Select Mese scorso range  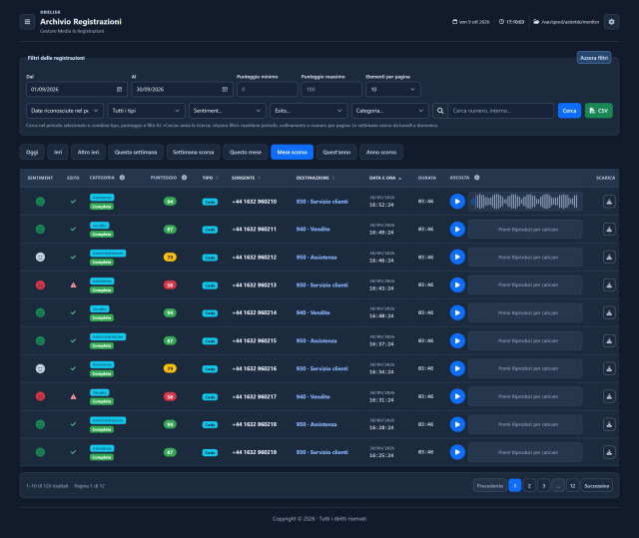coord(292,153)
